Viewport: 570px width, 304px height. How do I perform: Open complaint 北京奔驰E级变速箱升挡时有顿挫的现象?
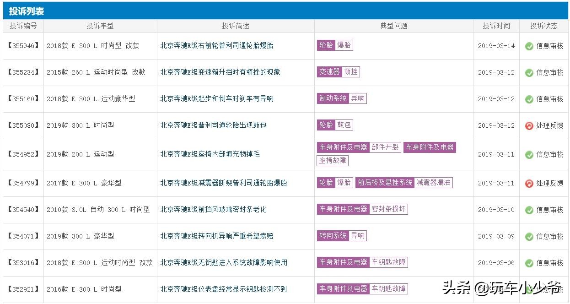220,72
